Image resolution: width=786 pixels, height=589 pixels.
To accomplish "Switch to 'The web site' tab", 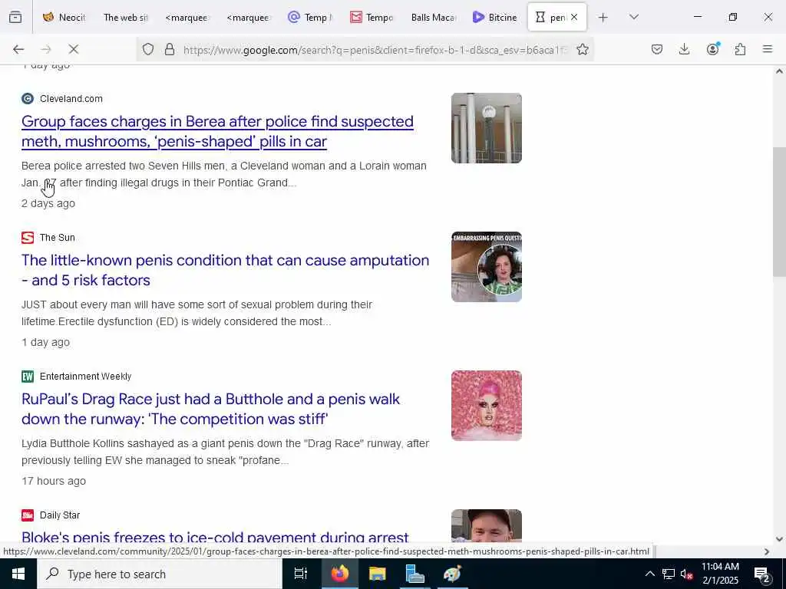I will tap(125, 18).
